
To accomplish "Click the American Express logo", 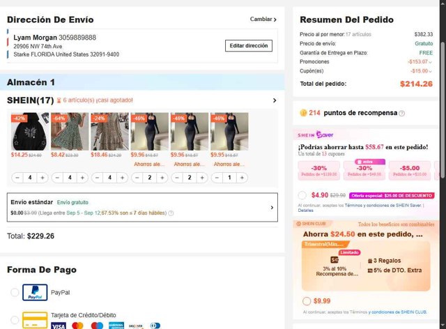I will coord(116,326).
